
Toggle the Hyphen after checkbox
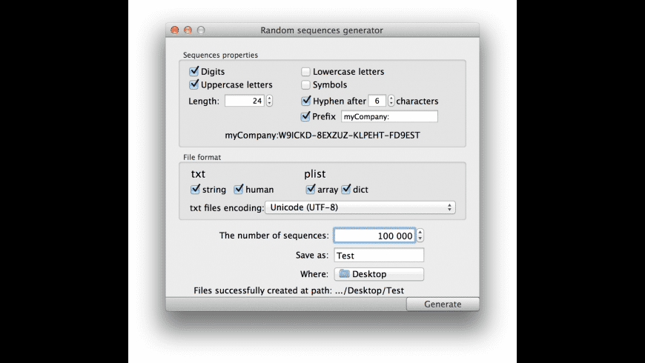pyautogui.click(x=305, y=101)
